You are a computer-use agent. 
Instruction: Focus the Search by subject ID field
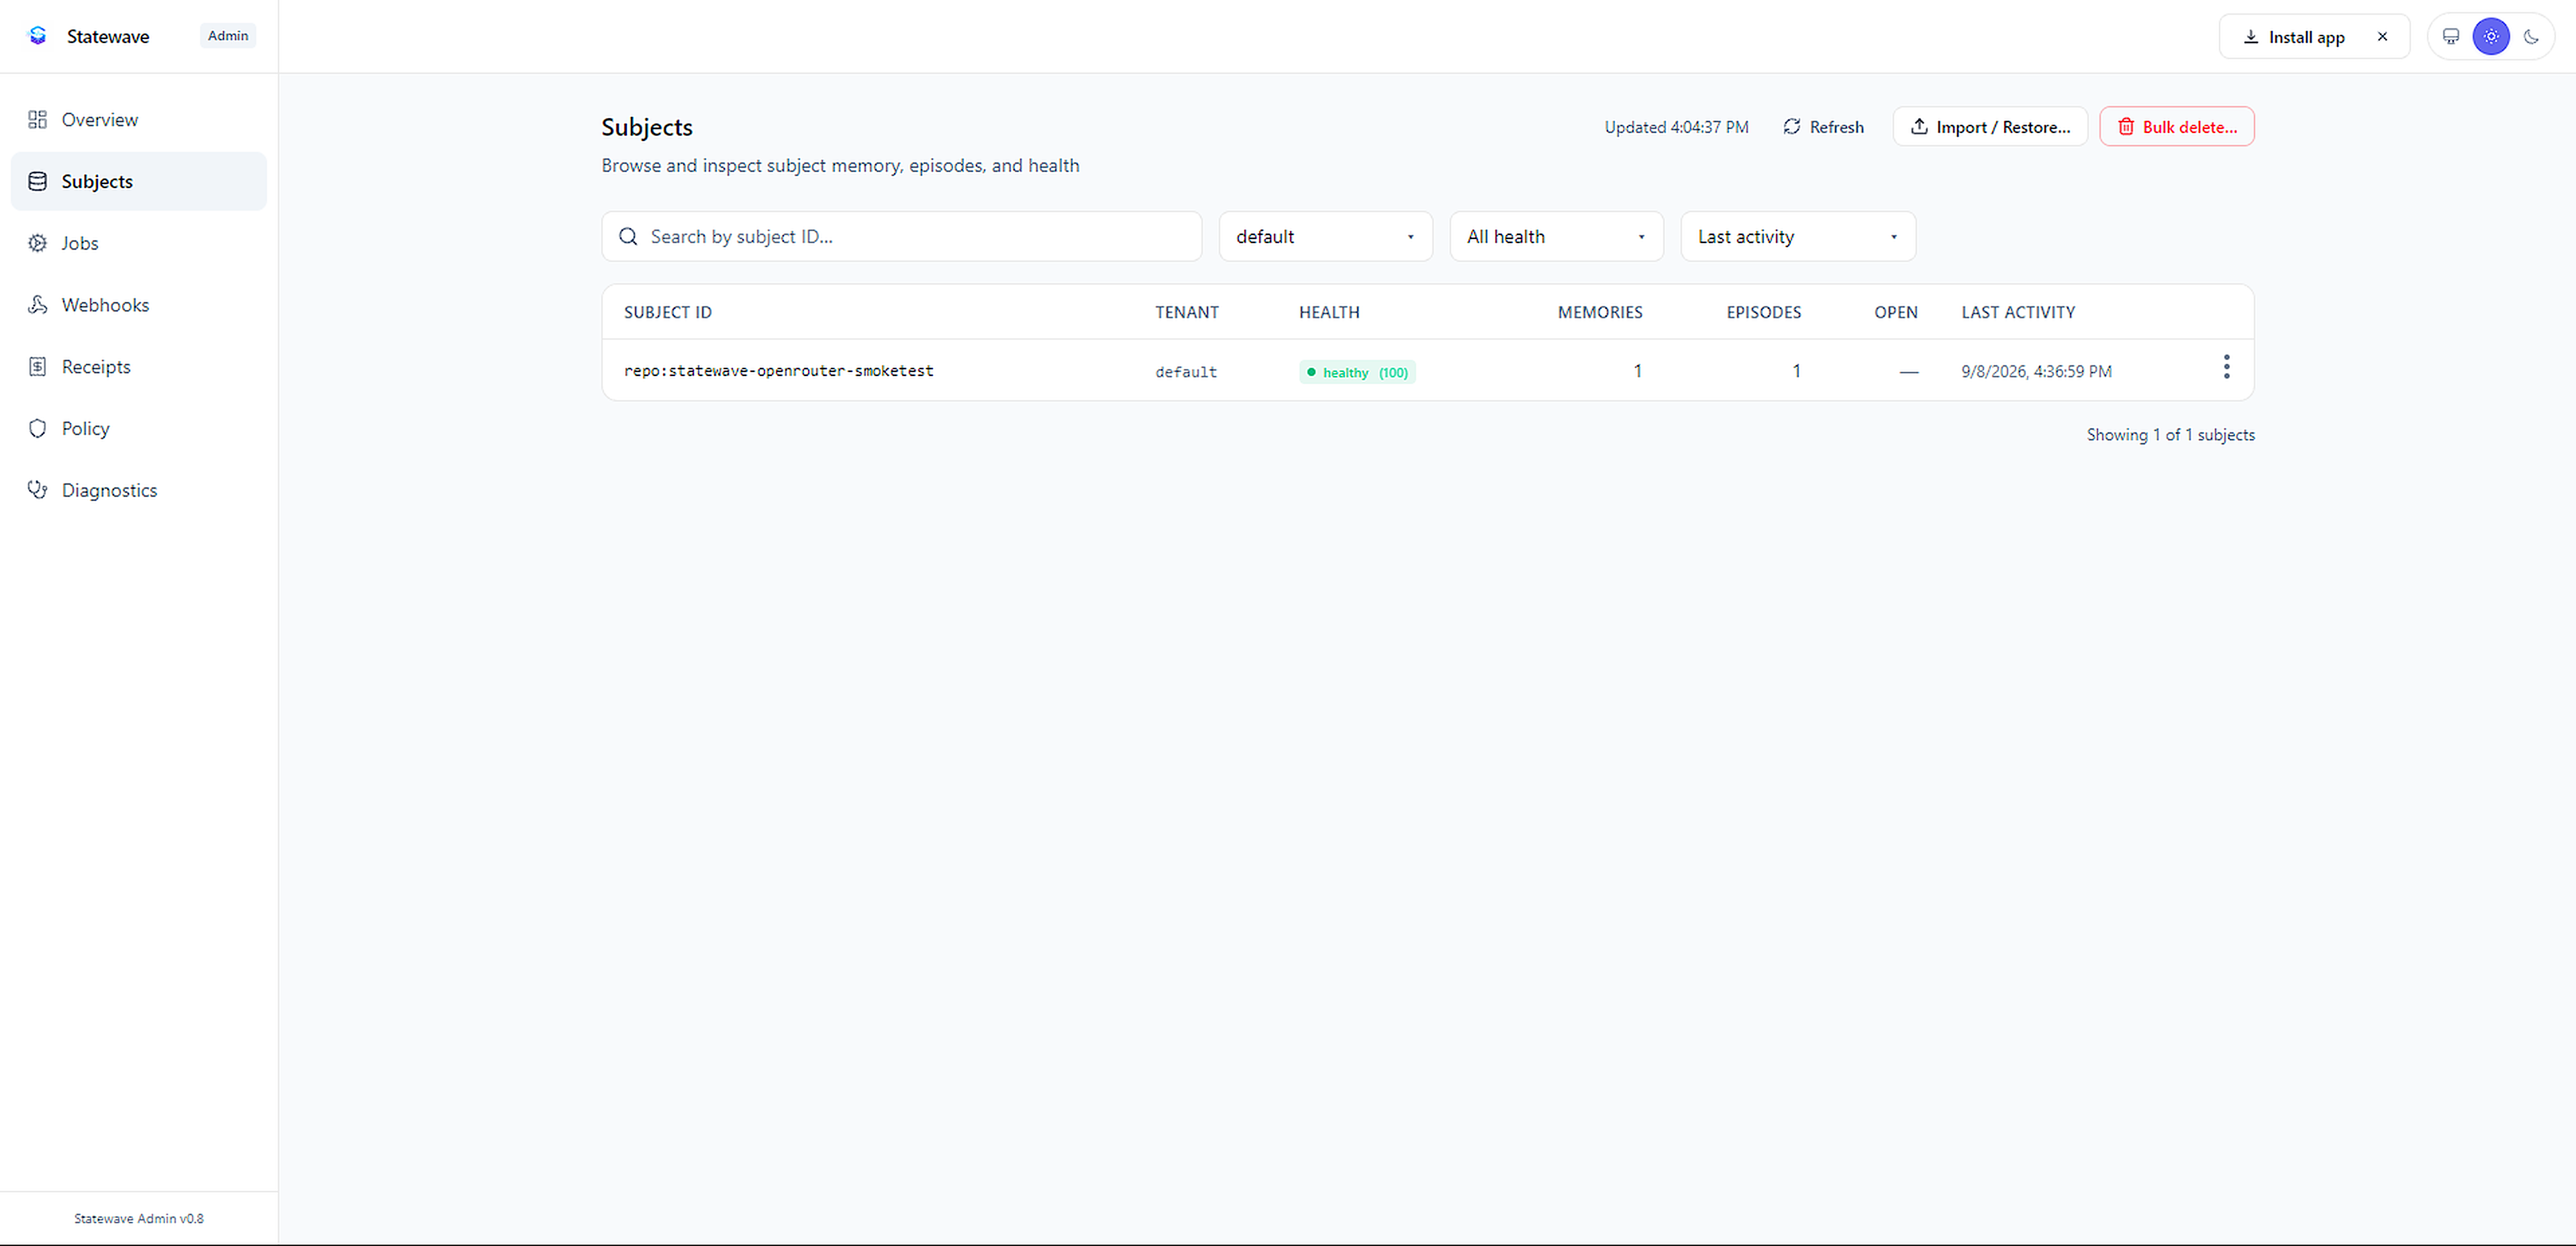[902, 237]
